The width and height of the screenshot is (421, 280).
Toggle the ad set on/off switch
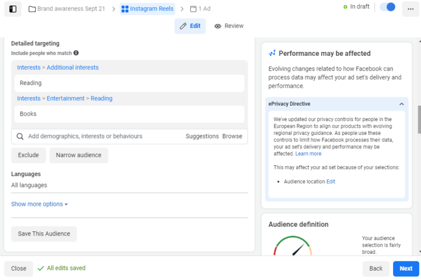tap(388, 7)
